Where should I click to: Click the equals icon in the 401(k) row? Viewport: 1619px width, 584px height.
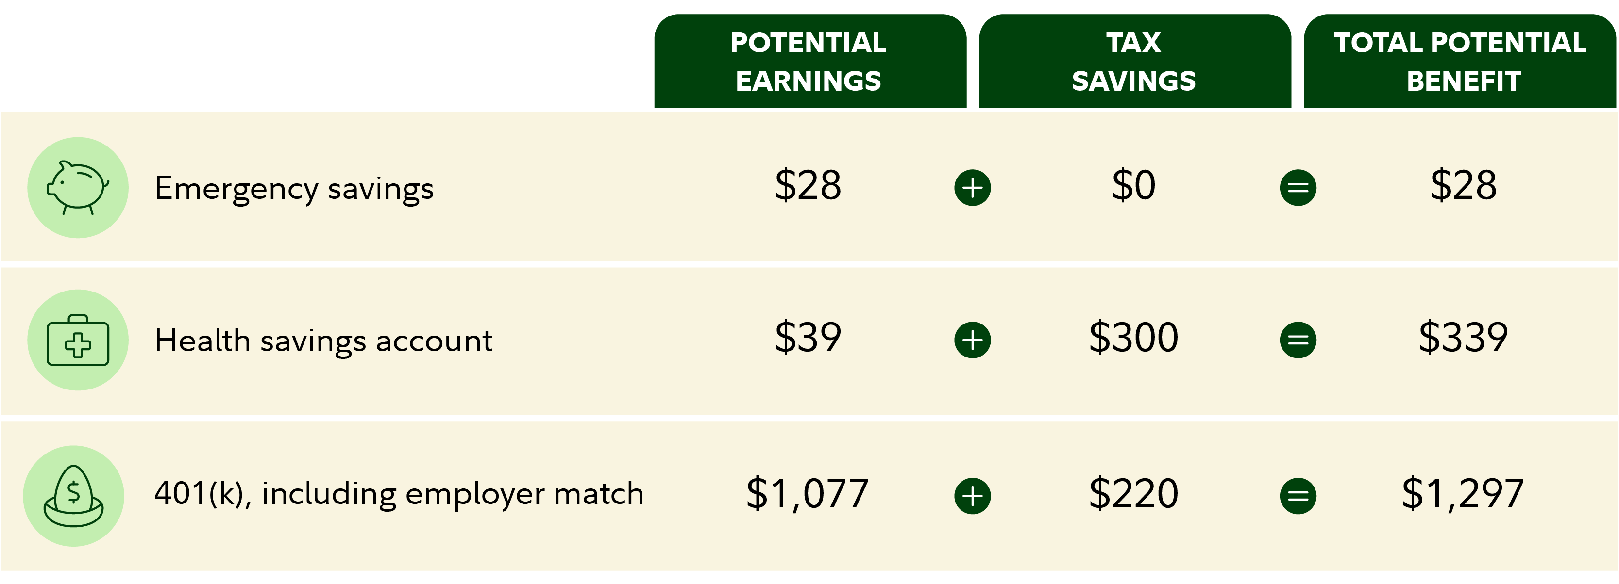click(x=1298, y=495)
